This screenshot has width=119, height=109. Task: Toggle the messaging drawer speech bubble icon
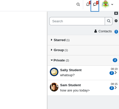[x=95, y=4]
